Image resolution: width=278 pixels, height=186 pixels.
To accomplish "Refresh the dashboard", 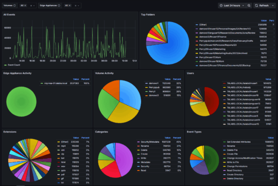I will [x=262, y=6].
